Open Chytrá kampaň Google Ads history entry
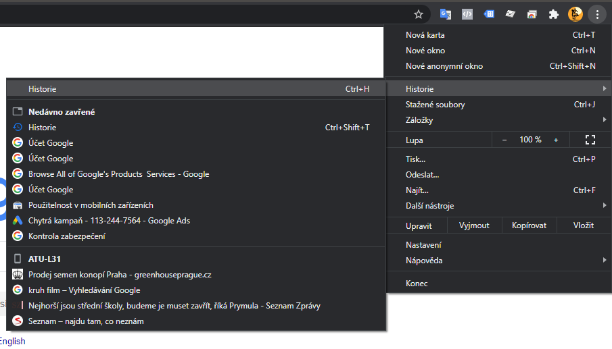Image resolution: width=612 pixels, height=349 pixels. click(x=109, y=221)
